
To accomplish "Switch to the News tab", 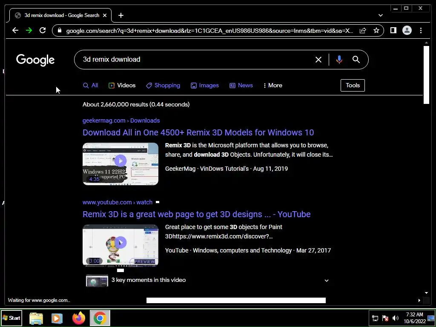I will [241, 85].
